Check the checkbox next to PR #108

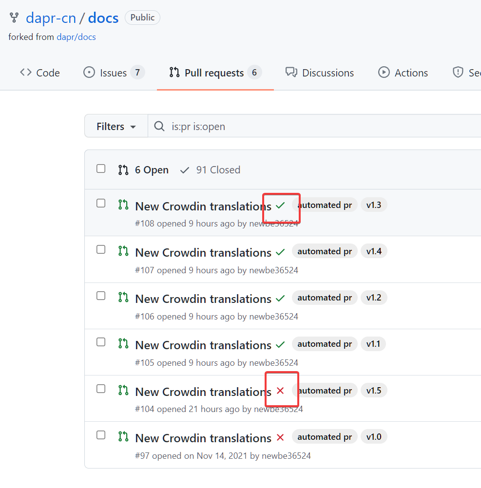[101, 203]
